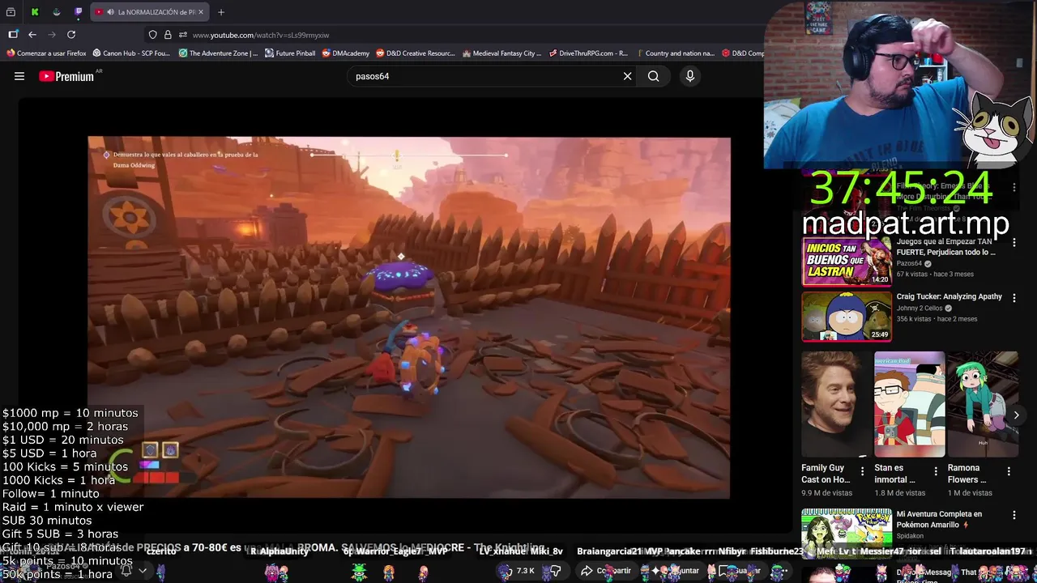Switch to the pinned Twitch tab
1037x583 pixels.
(78, 12)
